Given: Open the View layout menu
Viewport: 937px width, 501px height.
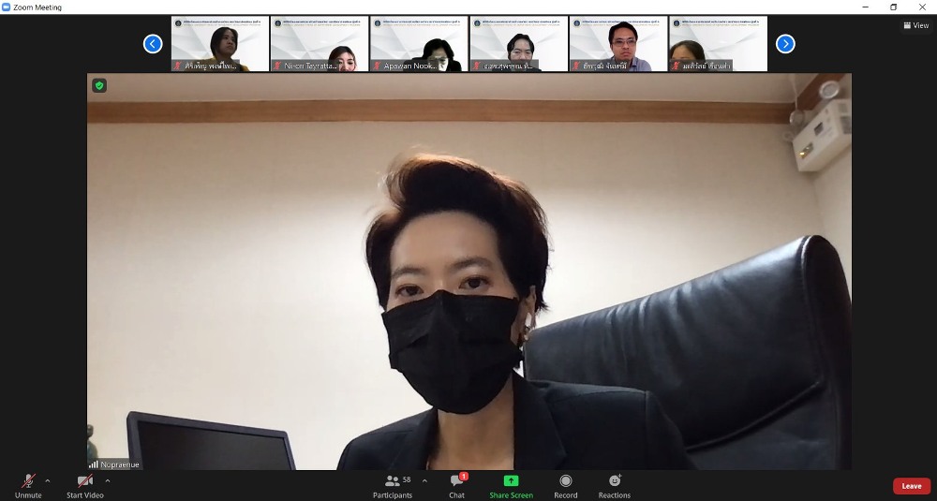Looking at the screenshot, I should [x=915, y=25].
